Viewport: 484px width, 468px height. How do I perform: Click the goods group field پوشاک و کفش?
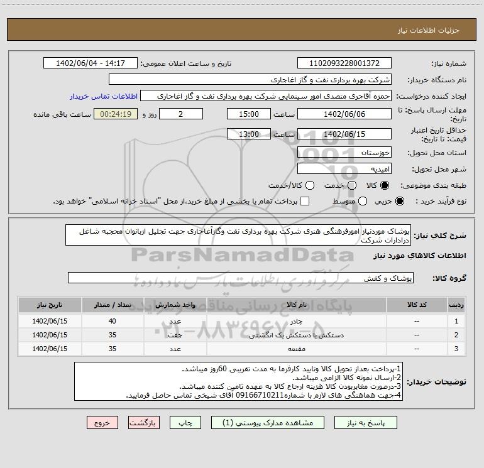click(241, 278)
